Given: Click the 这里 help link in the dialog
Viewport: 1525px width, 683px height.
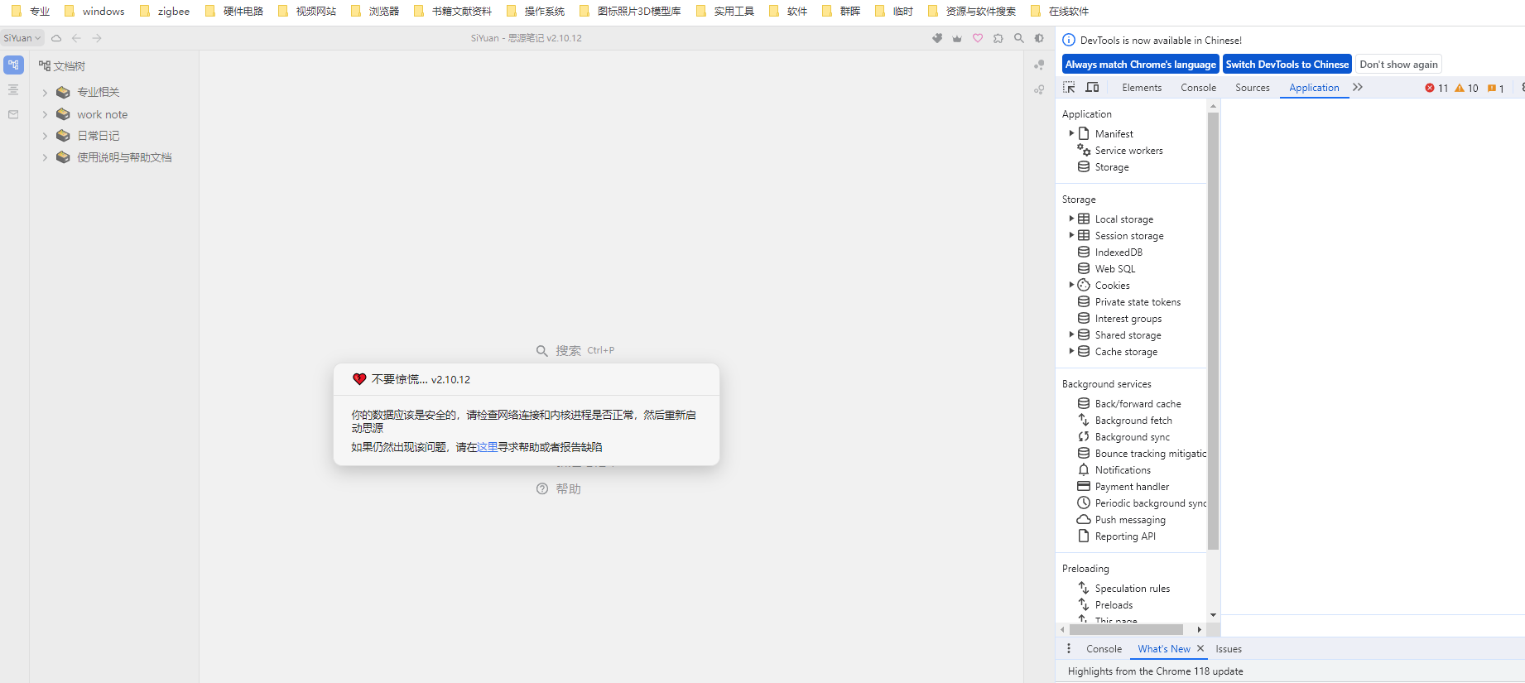Looking at the screenshot, I should point(487,447).
